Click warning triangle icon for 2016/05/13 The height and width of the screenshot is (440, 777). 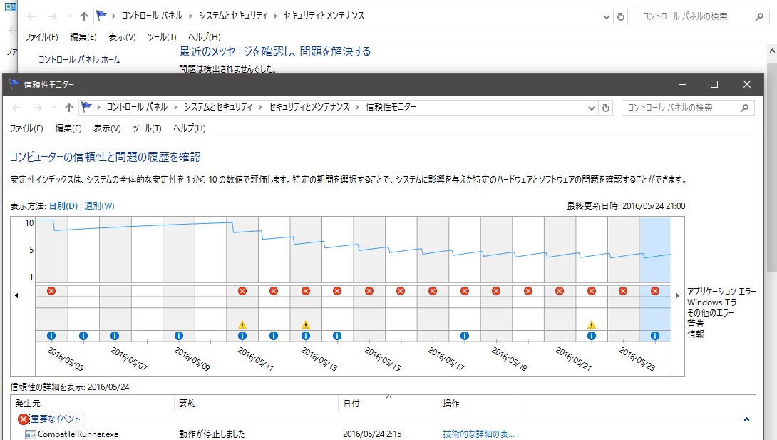[306, 325]
